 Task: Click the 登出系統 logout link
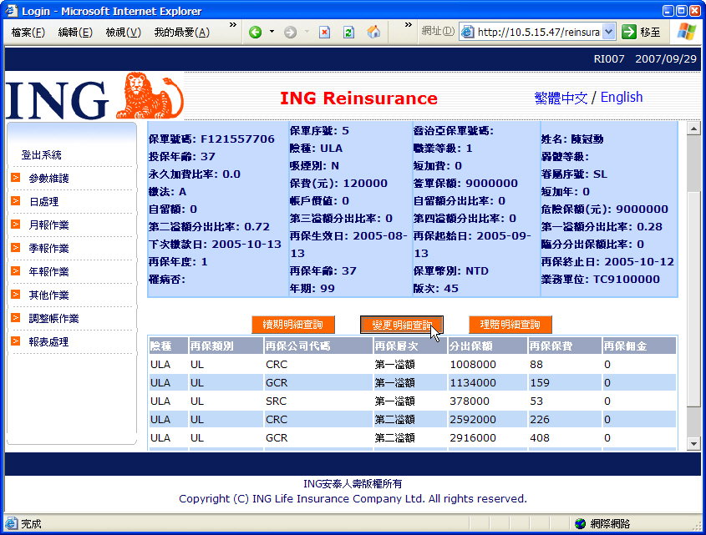coord(42,155)
